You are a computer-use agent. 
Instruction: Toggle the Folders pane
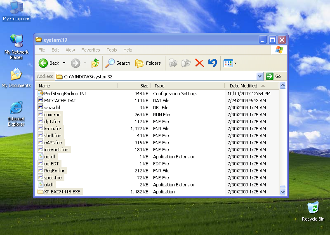pyautogui.click(x=148, y=63)
